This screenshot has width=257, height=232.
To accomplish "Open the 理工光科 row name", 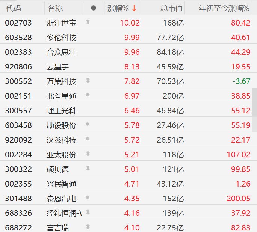I will (x=61, y=111).
